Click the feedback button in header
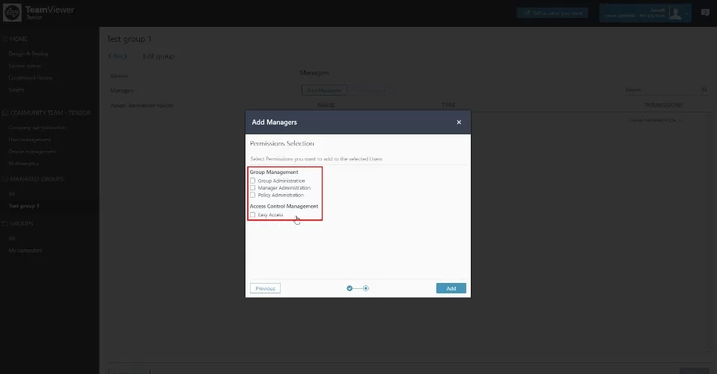The width and height of the screenshot is (717, 374). point(552,13)
